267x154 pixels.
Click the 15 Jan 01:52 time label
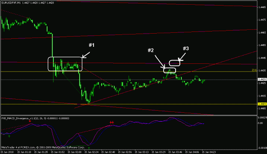58,152
